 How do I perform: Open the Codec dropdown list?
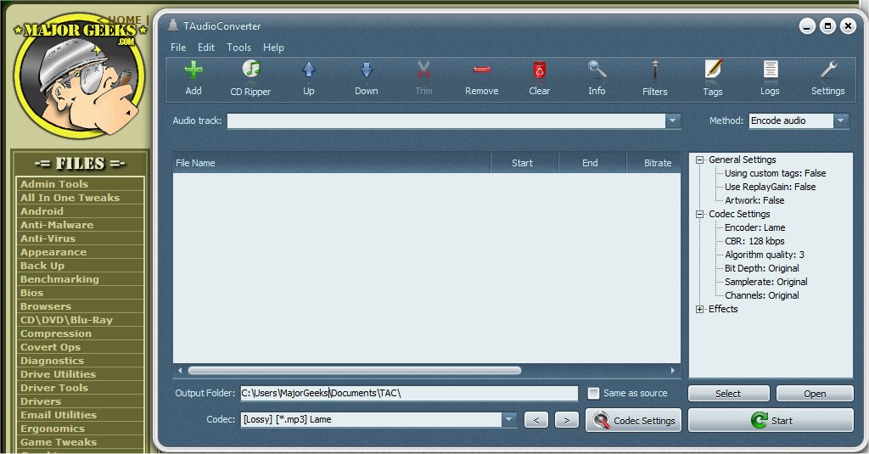[509, 419]
